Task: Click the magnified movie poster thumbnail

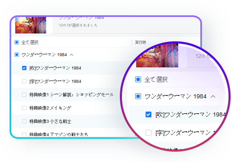Action: tap(157, 56)
